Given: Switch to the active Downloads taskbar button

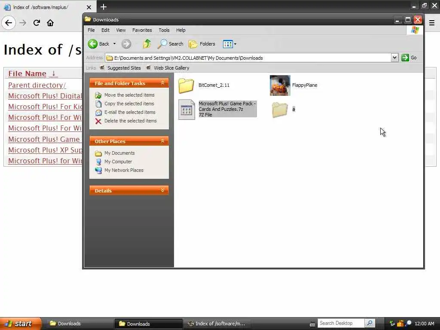Looking at the screenshot, I should tap(148, 324).
